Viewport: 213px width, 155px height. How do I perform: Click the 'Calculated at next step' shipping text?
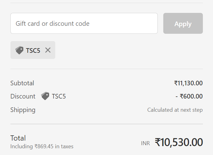[175, 110]
